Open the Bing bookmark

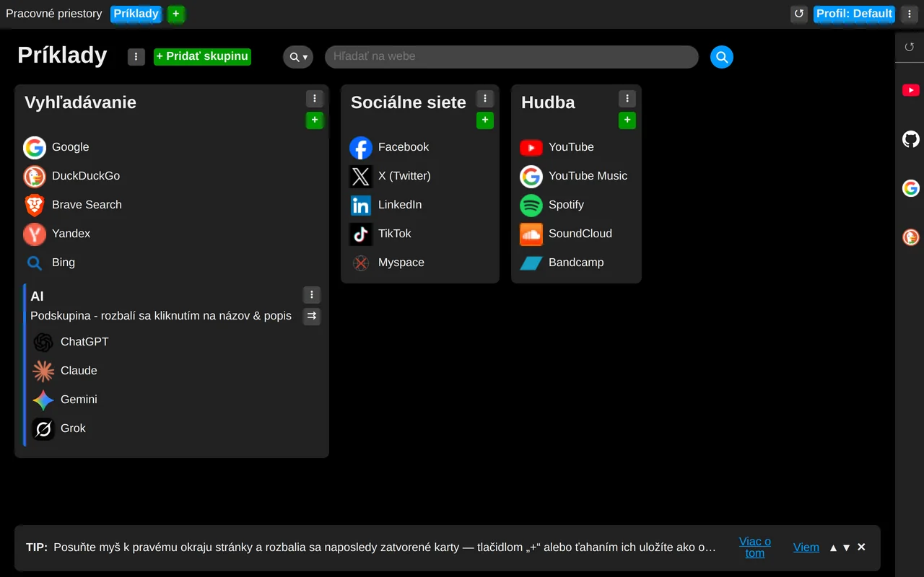49,263
